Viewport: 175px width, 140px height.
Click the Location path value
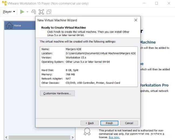[x=101, y=53]
